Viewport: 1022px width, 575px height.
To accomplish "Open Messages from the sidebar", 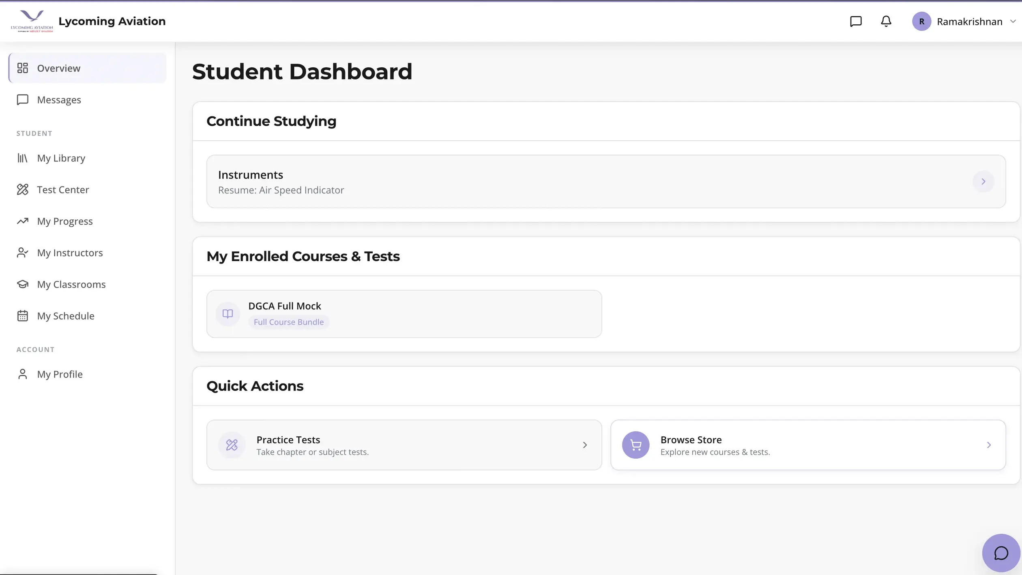I will [87, 99].
